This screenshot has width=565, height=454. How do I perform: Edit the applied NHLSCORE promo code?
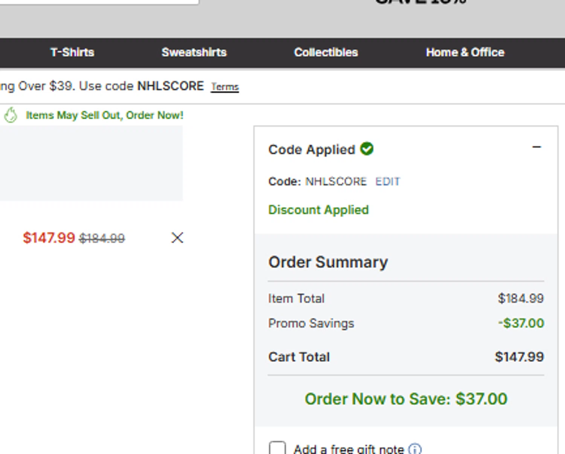pos(387,181)
